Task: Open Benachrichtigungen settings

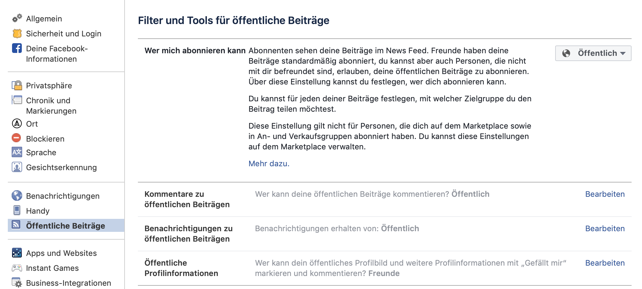Action: [x=63, y=196]
